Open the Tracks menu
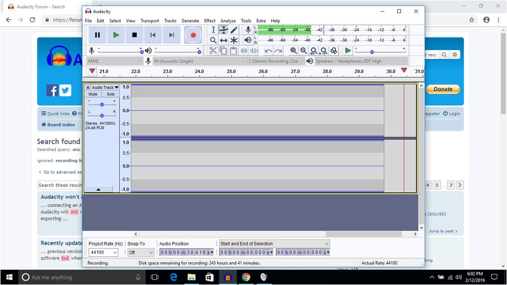This screenshot has width=507, height=285. 171,21
